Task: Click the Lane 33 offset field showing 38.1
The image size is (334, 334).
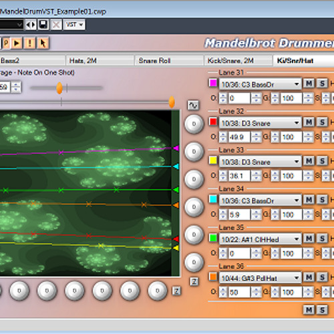Action: coord(239,176)
